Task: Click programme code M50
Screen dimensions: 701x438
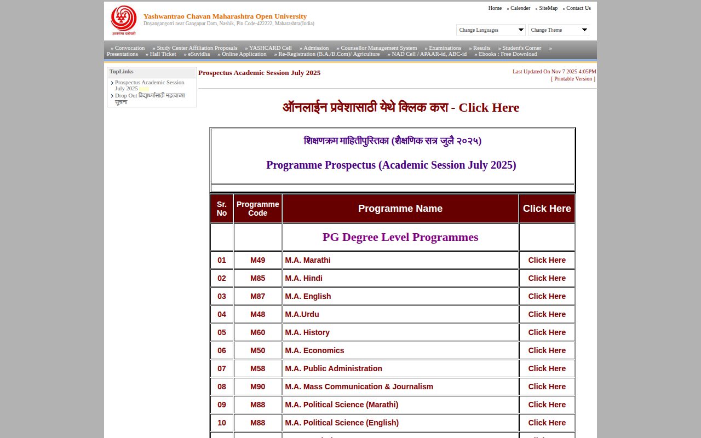Action: coord(258,350)
